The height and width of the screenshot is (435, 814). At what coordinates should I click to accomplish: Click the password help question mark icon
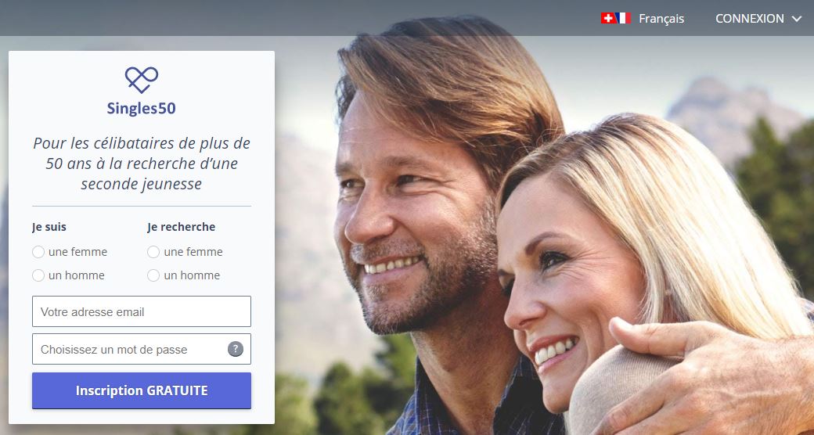(235, 349)
